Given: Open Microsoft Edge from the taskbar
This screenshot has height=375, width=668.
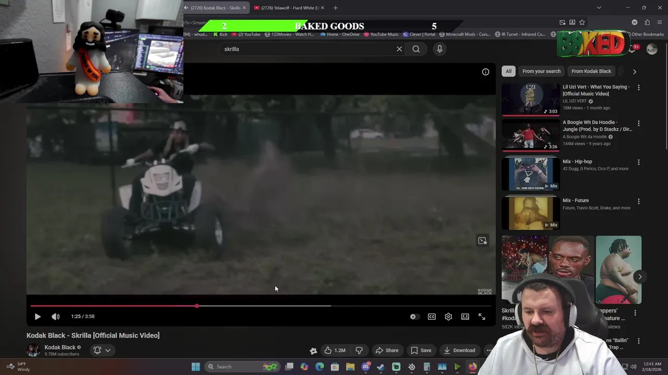Looking at the screenshot, I should point(319,367).
